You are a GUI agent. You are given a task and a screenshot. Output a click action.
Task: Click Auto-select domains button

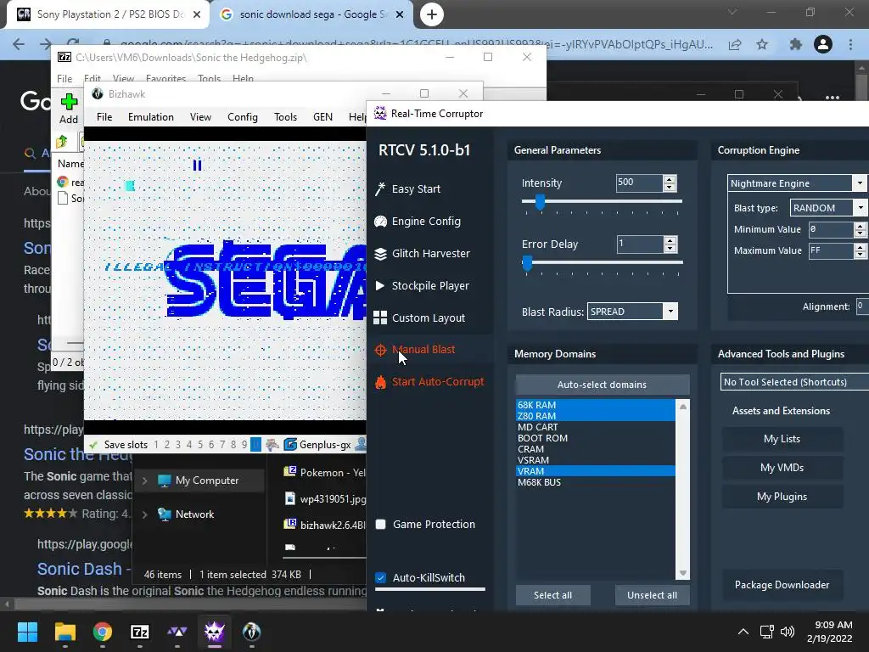coord(603,385)
